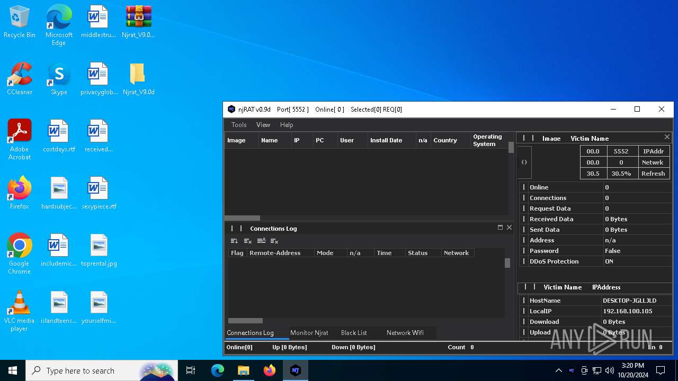Open Recycle Bin desktop icon
This screenshot has height=381, width=678.
tap(20, 22)
